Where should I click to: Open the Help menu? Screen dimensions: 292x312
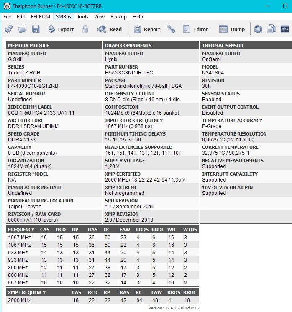138,17
